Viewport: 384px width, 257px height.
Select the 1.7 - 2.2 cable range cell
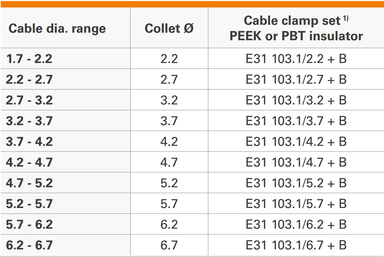(29, 59)
